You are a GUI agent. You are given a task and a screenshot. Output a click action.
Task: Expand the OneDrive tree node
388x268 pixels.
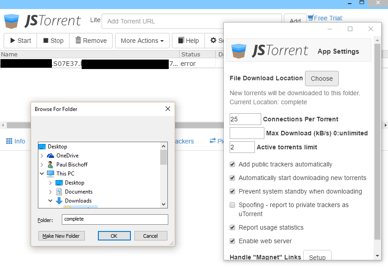[42, 156]
